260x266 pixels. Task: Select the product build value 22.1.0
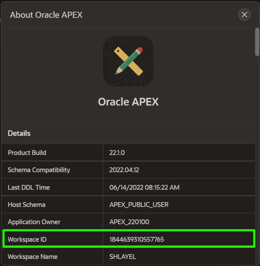coord(117,153)
